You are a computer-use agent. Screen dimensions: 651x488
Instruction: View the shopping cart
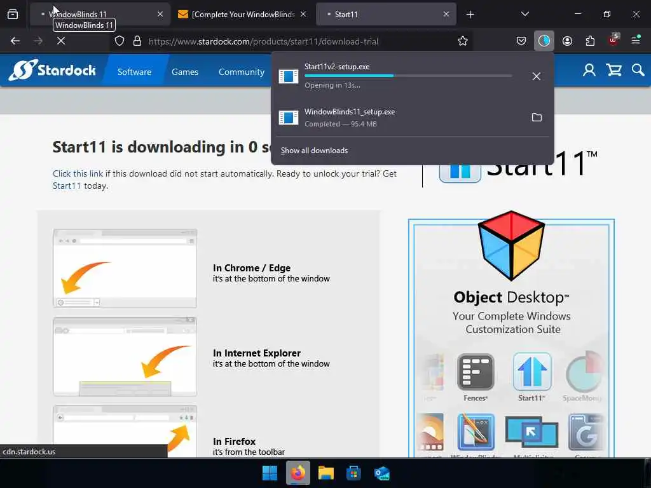tap(613, 70)
